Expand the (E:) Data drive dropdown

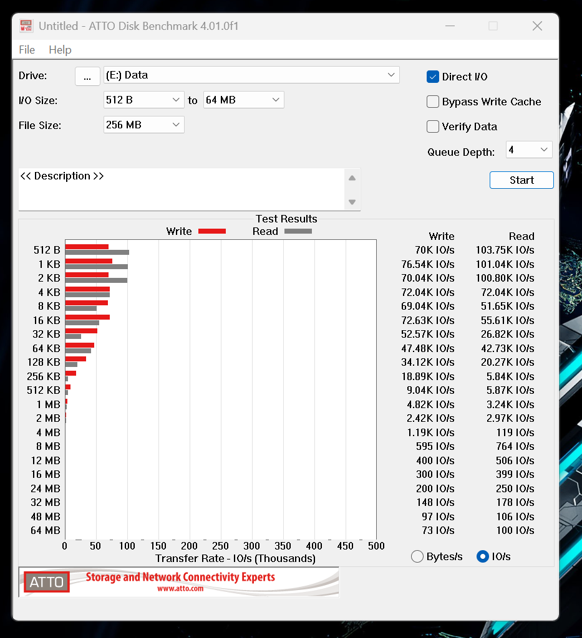tap(251, 75)
